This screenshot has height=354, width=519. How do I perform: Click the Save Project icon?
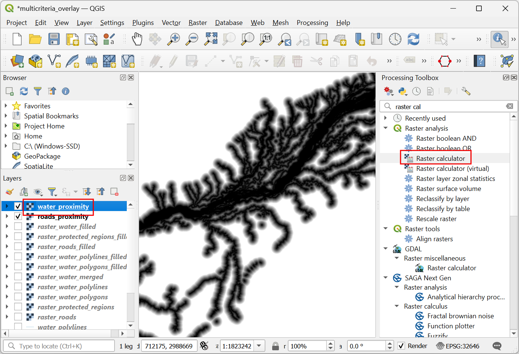pyautogui.click(x=54, y=39)
